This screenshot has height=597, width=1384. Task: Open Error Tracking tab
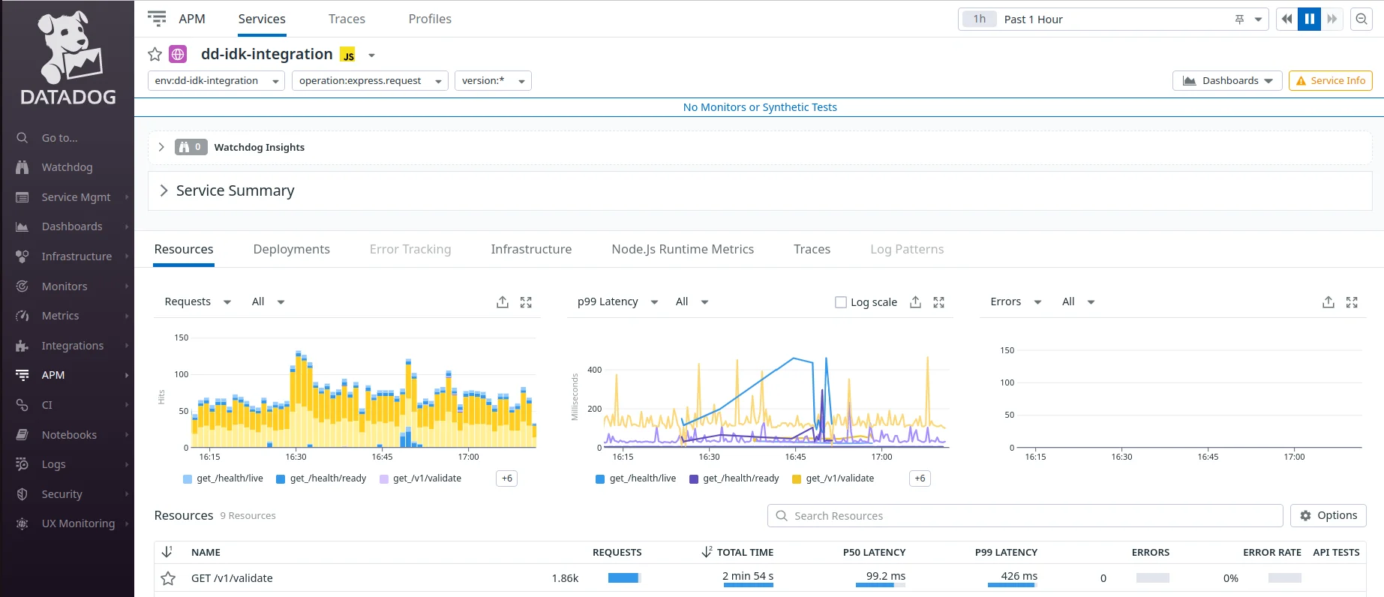click(x=410, y=249)
